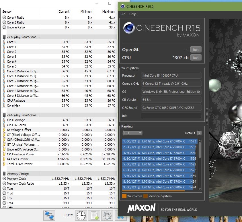The height and width of the screenshot is (222, 242).
Task: Open the CPU ranking type dropdown
Action: pos(132,133)
